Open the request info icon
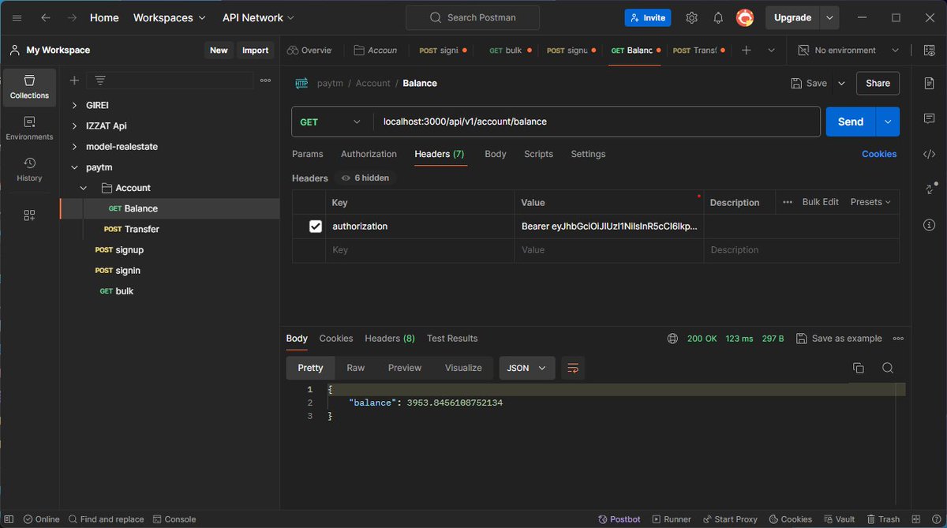Image resolution: width=947 pixels, height=528 pixels. 929,225
